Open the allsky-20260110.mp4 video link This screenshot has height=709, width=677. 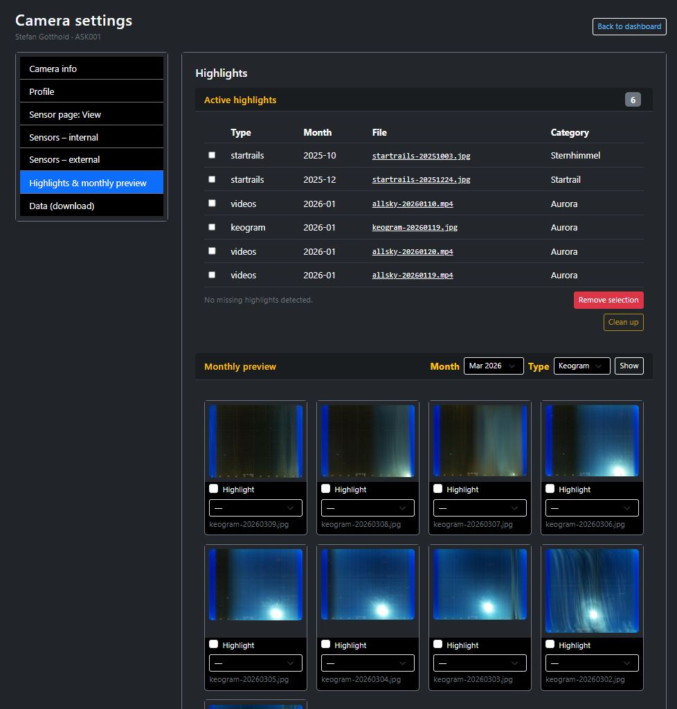[x=412, y=204]
